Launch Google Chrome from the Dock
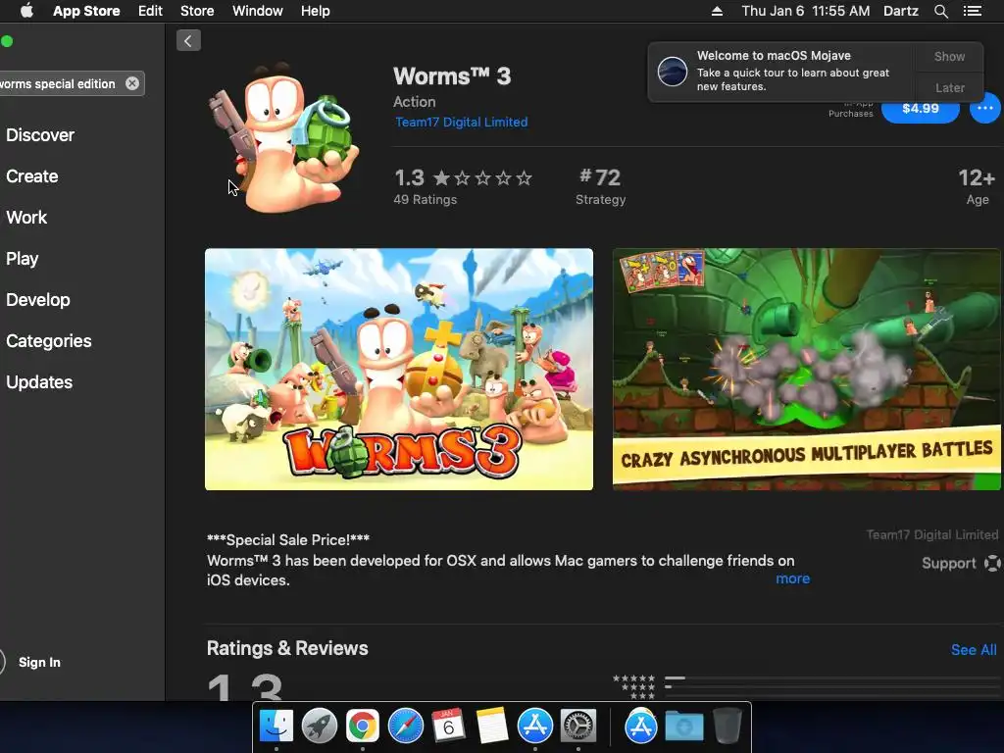 [x=363, y=727]
